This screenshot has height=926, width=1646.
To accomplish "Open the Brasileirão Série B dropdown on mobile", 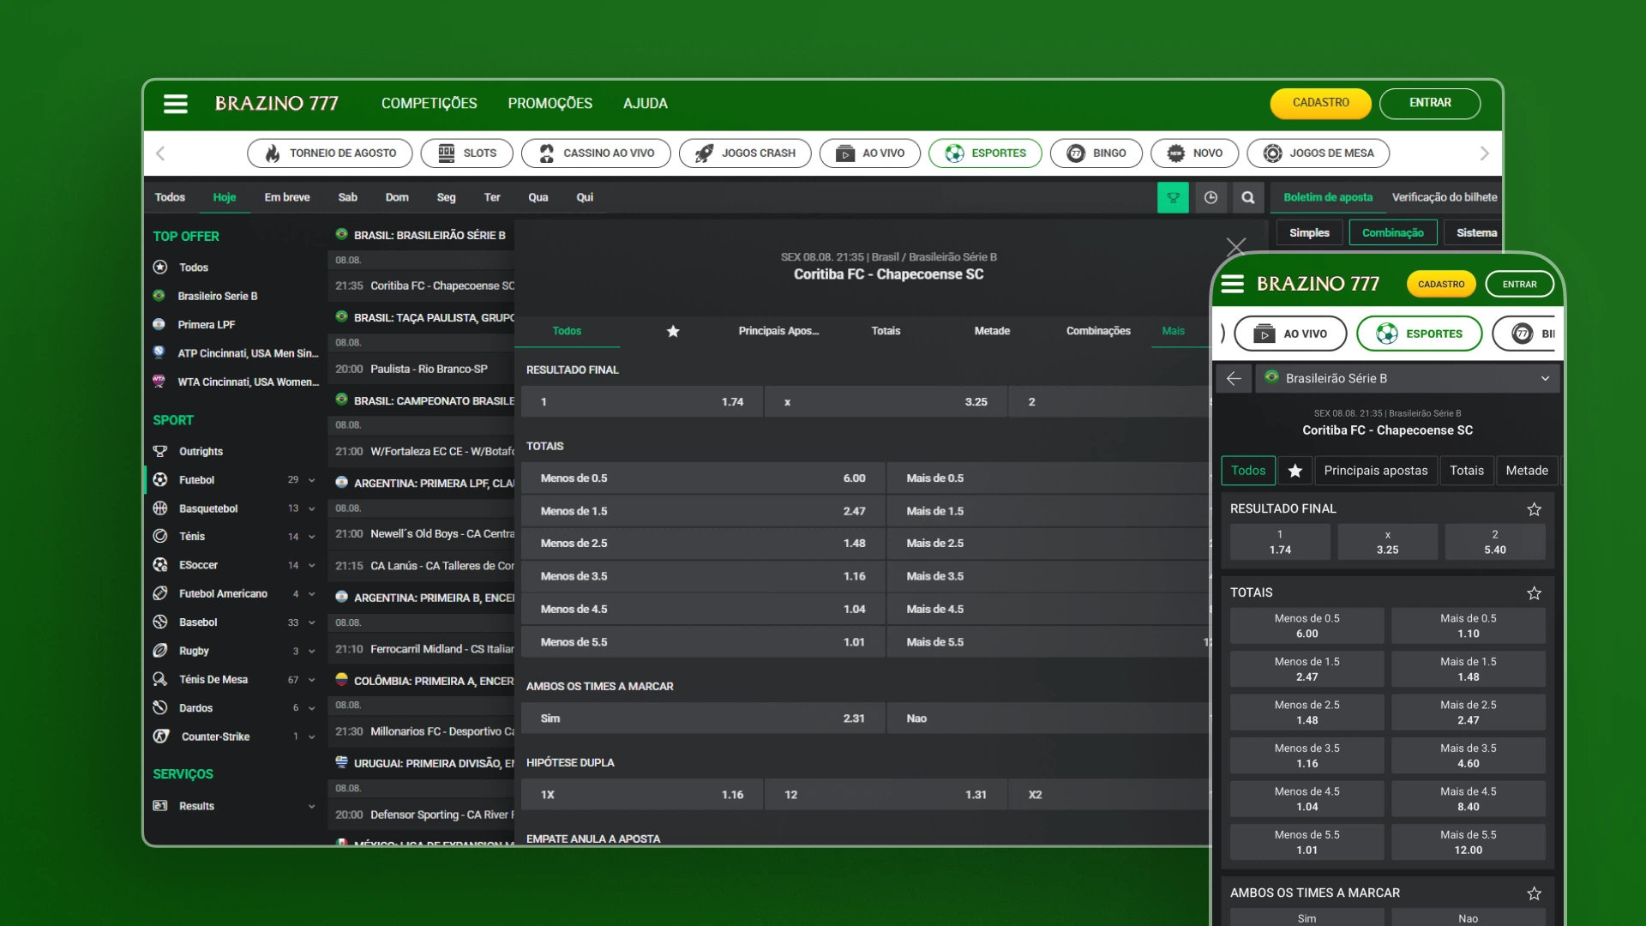I will [1545, 378].
